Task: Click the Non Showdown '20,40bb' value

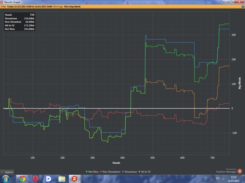Action: (30, 22)
